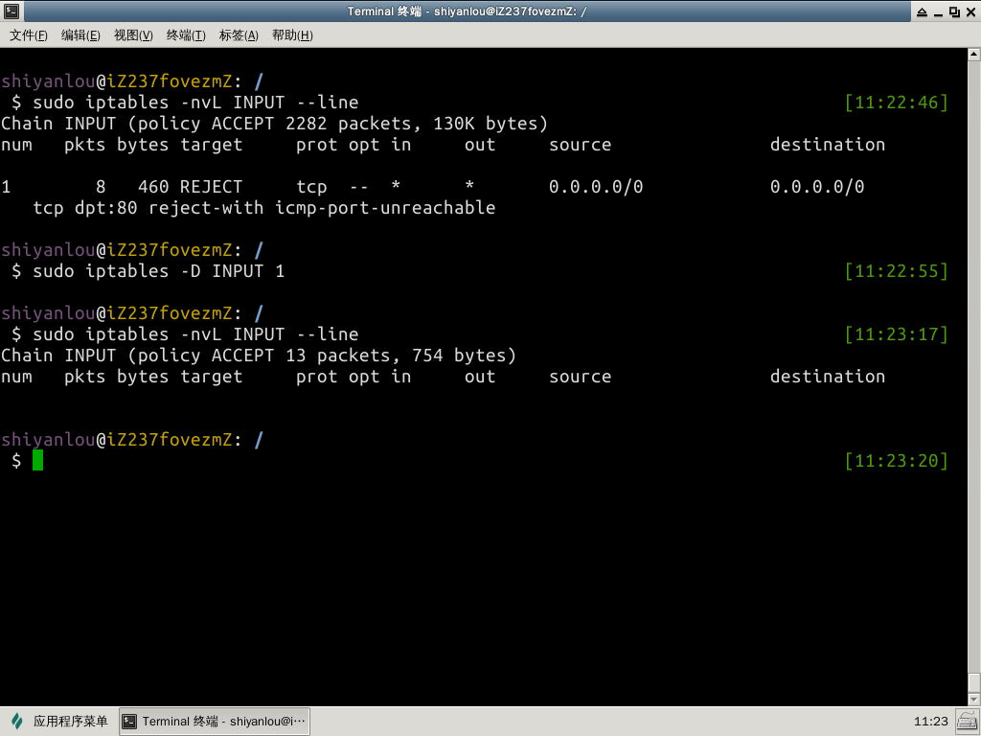The width and height of the screenshot is (981, 736).
Task: Click the green cursor at the command prompt
Action: tap(37, 461)
